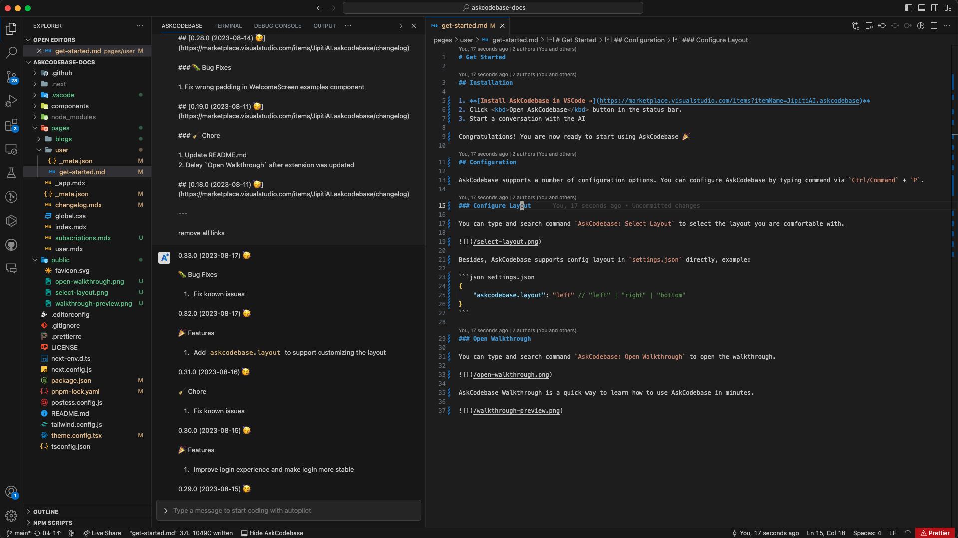Close the get-started.md editor tab
958x538 pixels.
(502, 26)
